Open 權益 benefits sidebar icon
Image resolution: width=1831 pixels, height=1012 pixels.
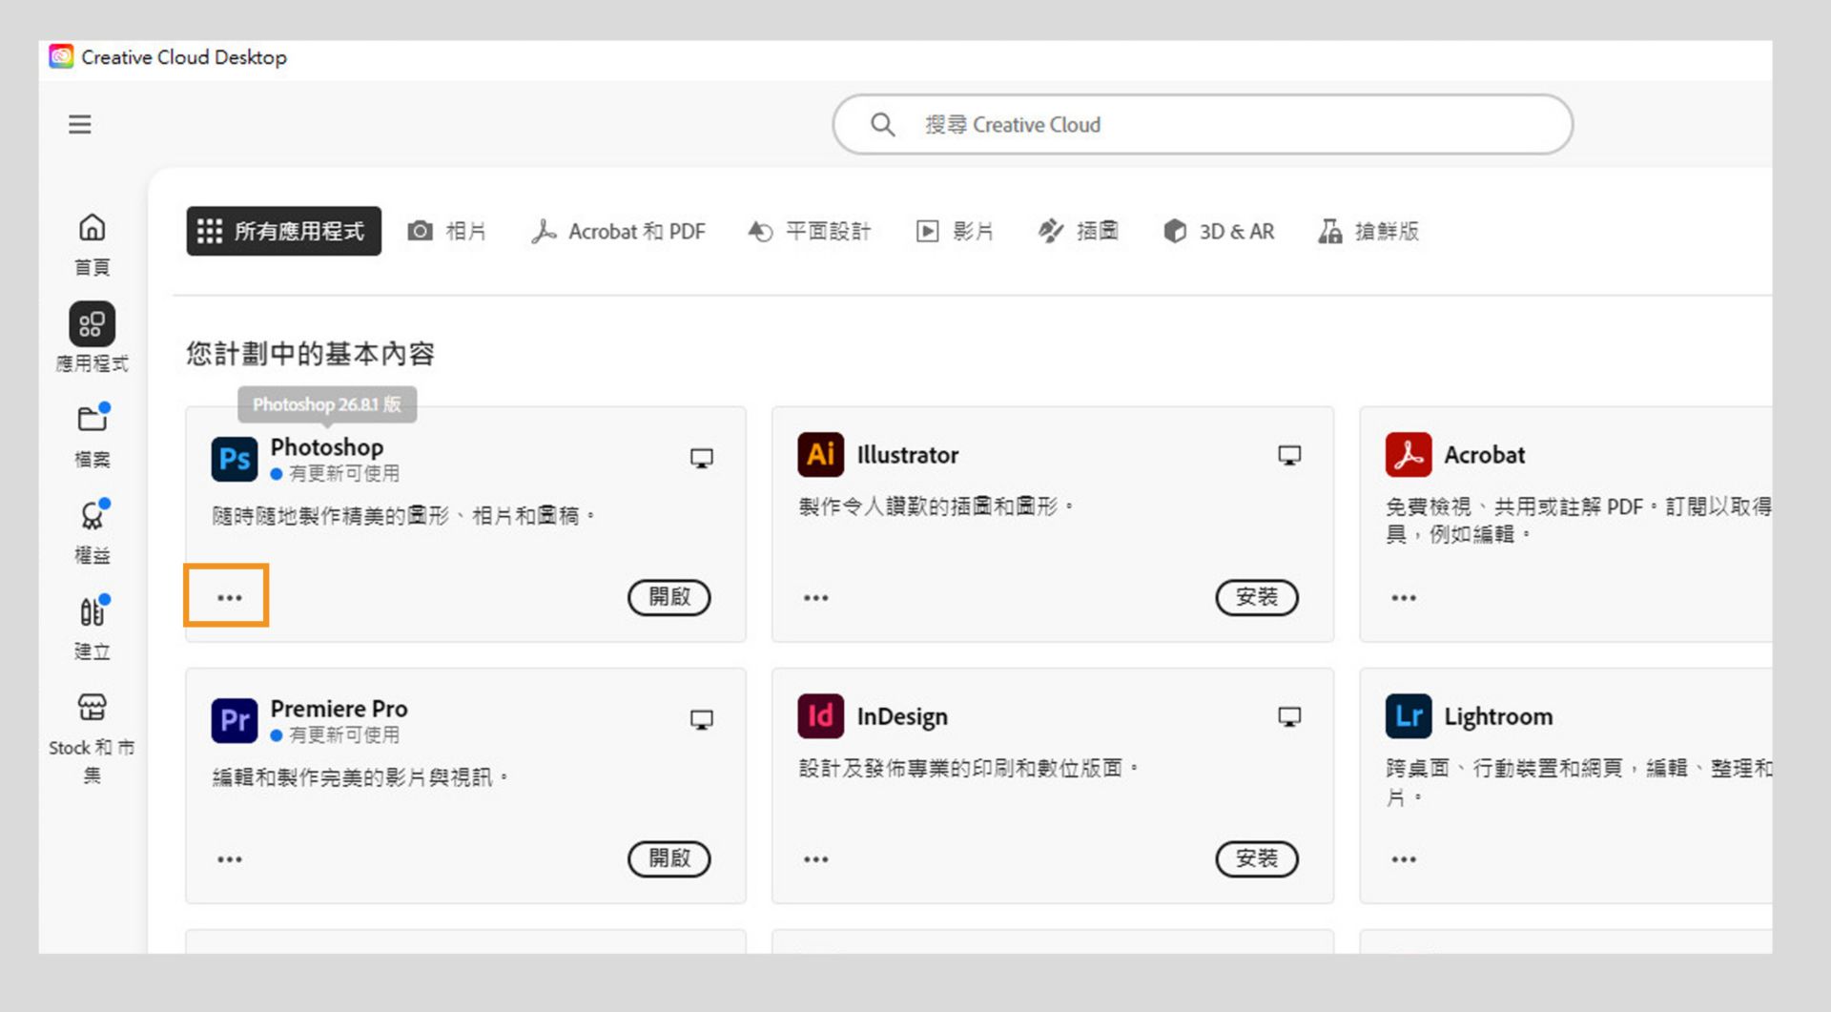(93, 531)
